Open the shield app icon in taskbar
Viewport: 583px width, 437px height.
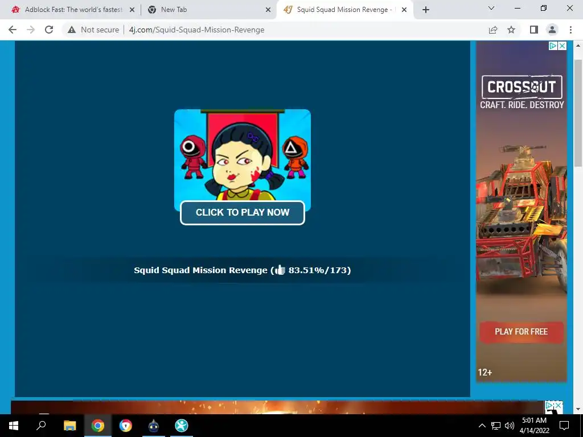point(126,426)
